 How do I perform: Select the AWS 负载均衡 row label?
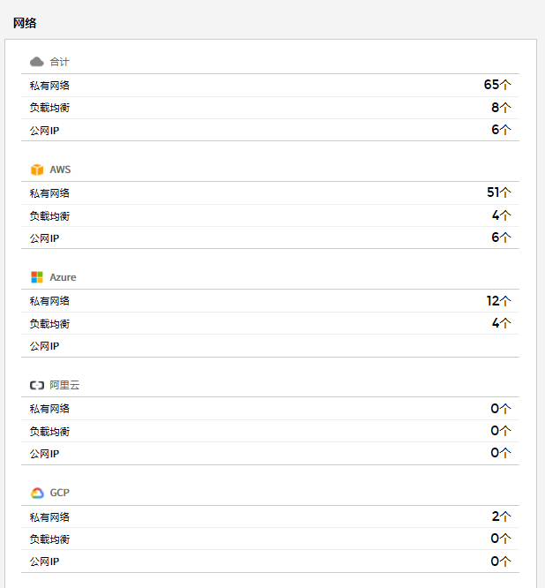[x=49, y=215]
